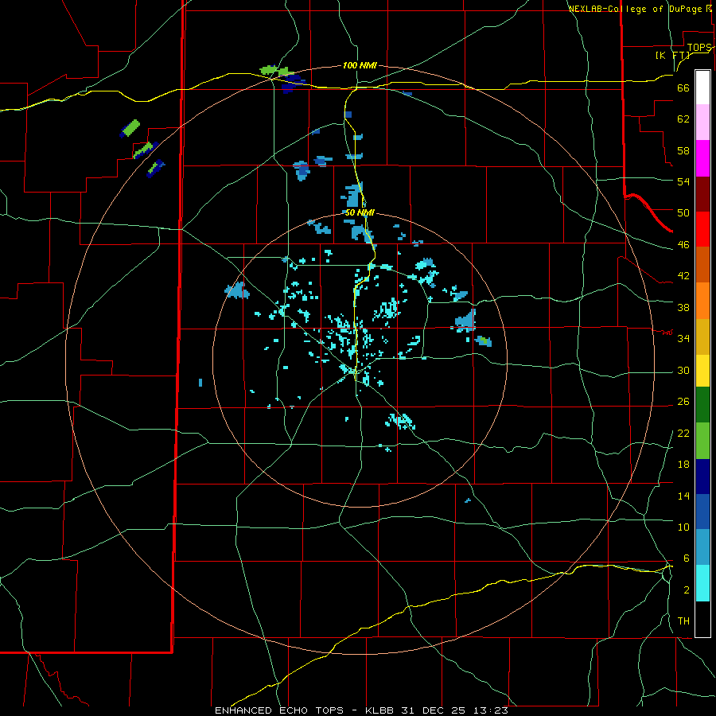Click the 'KLBB' radar site identifier

[x=380, y=710]
